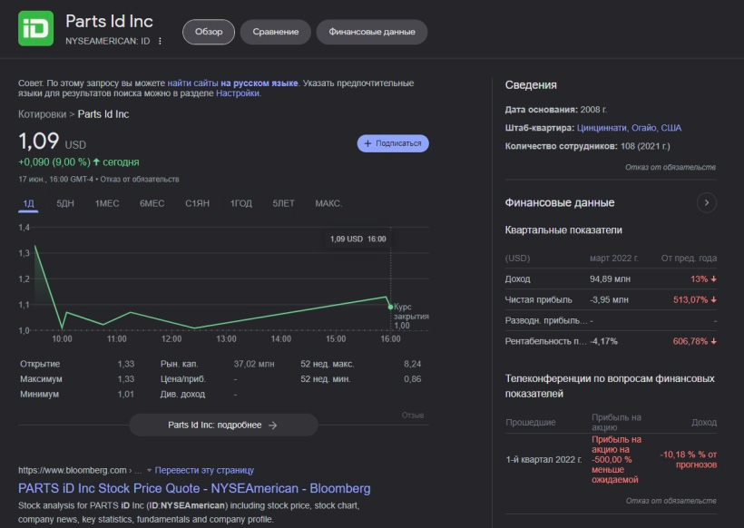744x528 pixels.
Task: Select the 6МЕС chart period
Action: tap(152, 203)
